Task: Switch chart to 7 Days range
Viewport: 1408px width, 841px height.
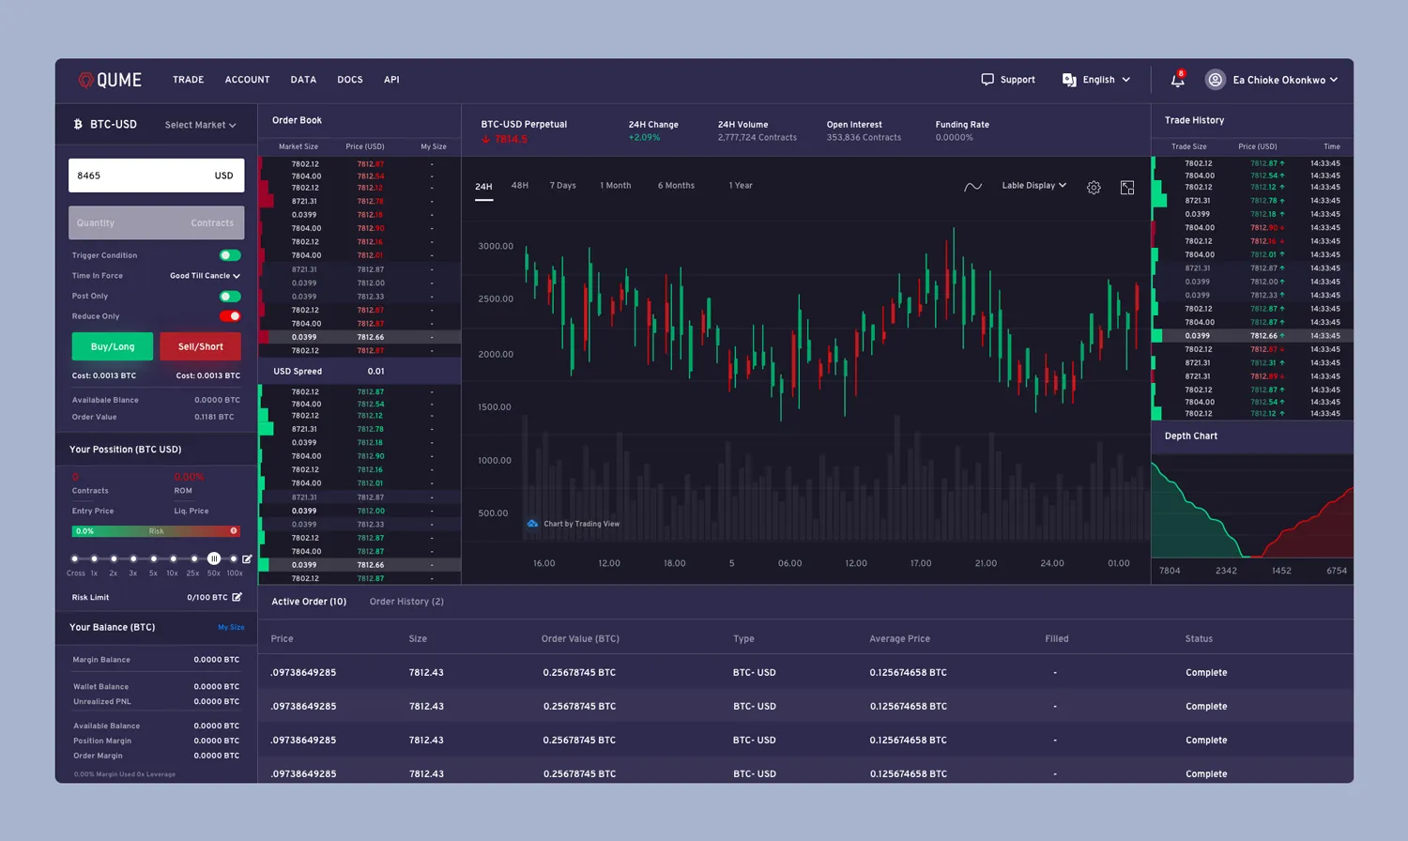Action: point(563,186)
